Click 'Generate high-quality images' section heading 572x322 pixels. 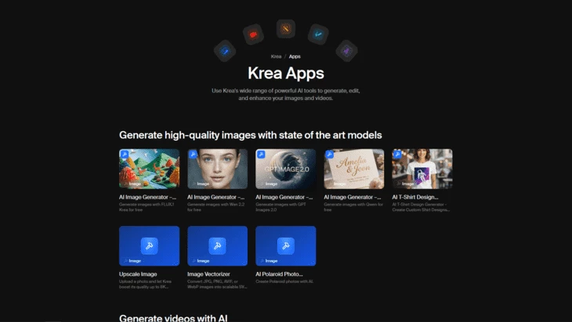click(x=250, y=135)
